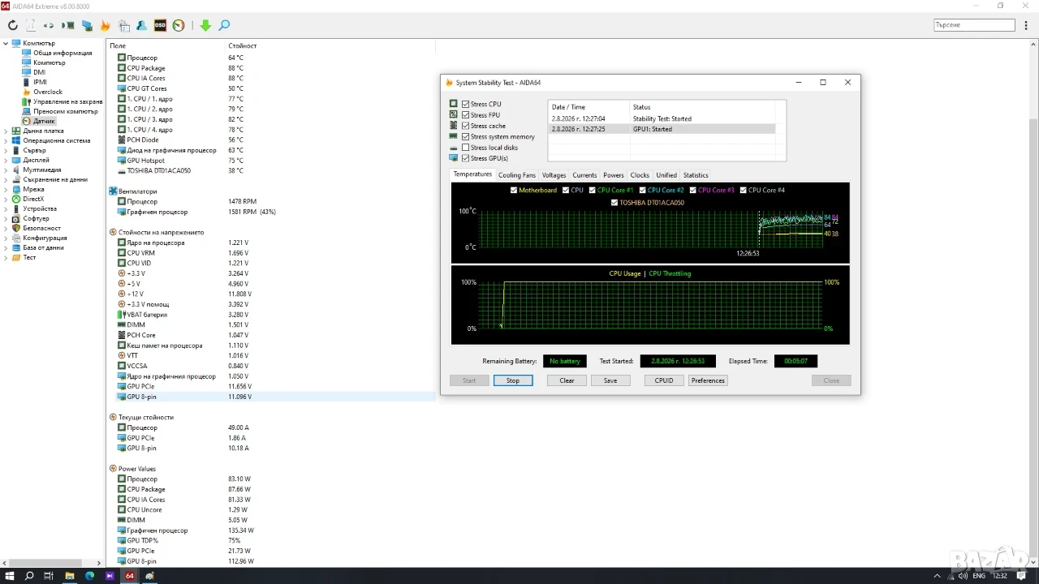Click the Refresh toolbar icon
Viewport: 1039px width, 584px height.
pos(13,25)
